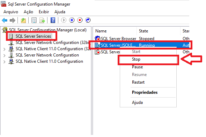Click the Back arrow toolbar icon

coord(5,20)
